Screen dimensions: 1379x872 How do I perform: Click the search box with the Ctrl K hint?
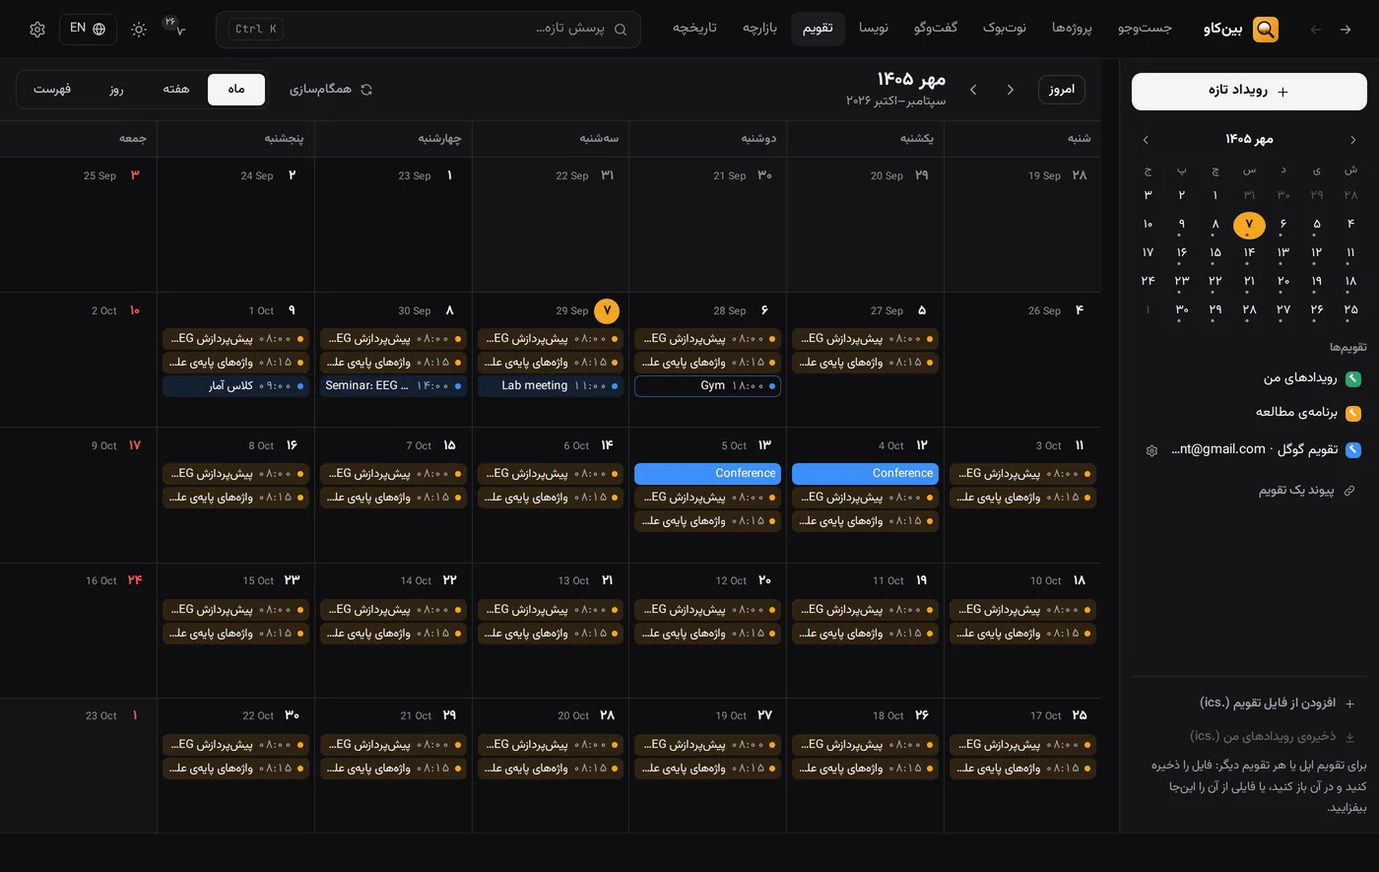[x=428, y=30]
